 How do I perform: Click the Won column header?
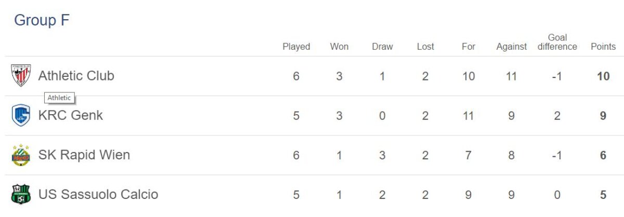[339, 47]
